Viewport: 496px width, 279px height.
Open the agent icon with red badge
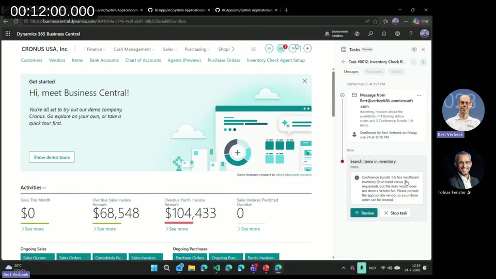(281, 49)
